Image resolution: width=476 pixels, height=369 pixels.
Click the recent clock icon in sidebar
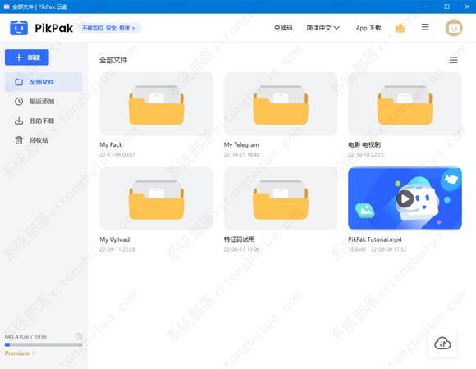pos(19,102)
